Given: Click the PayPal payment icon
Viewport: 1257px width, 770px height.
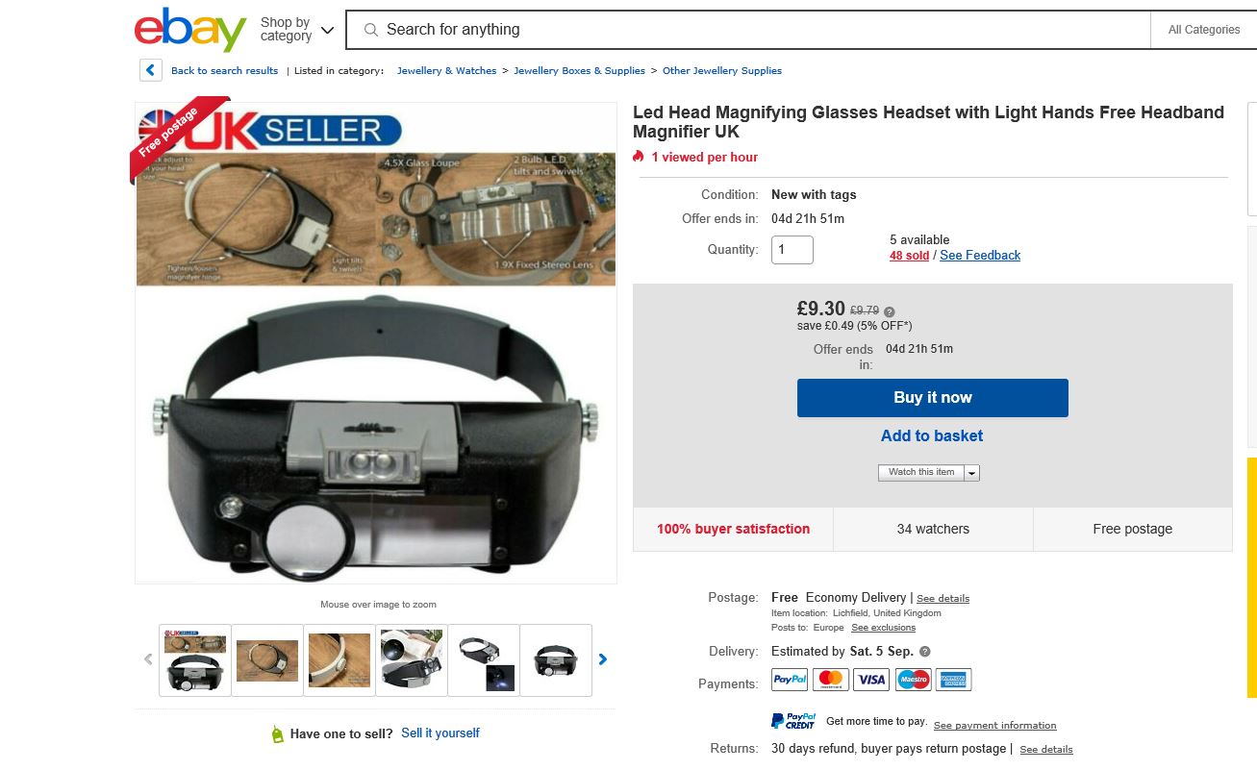Looking at the screenshot, I should [x=790, y=680].
